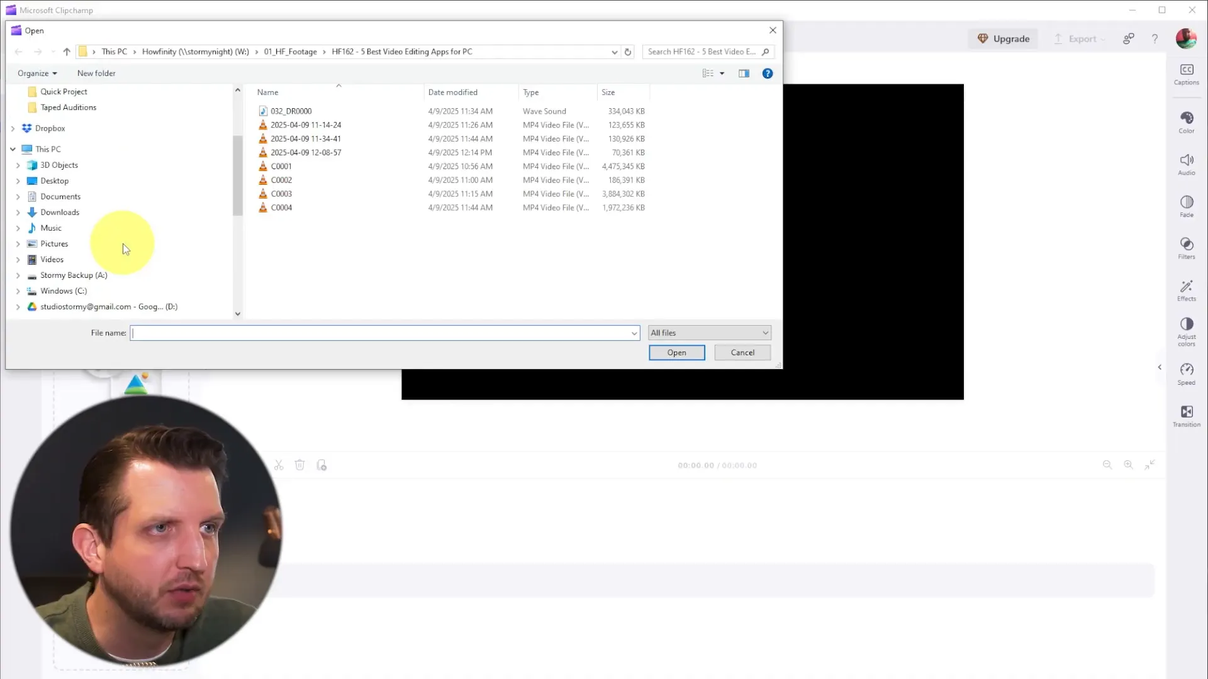
Task: Select Quick Project folder in navigation tree
Action: coord(64,92)
